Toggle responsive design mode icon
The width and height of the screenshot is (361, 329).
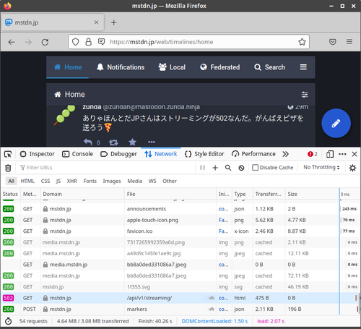[330, 154]
